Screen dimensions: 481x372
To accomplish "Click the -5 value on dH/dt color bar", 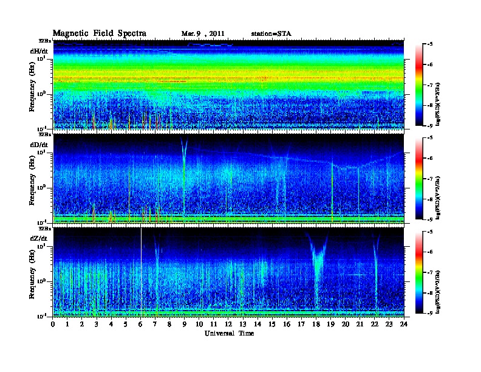I will (x=430, y=44).
